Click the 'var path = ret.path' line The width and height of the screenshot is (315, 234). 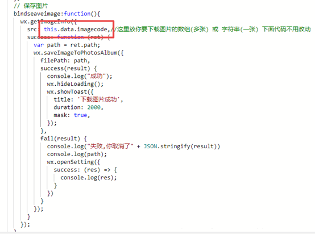tap(67, 45)
